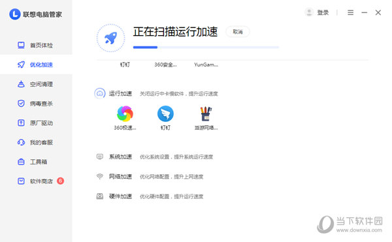This screenshot has width=392, height=242.
Task: Open 我的客服 in the sidebar
Action: 36,142
